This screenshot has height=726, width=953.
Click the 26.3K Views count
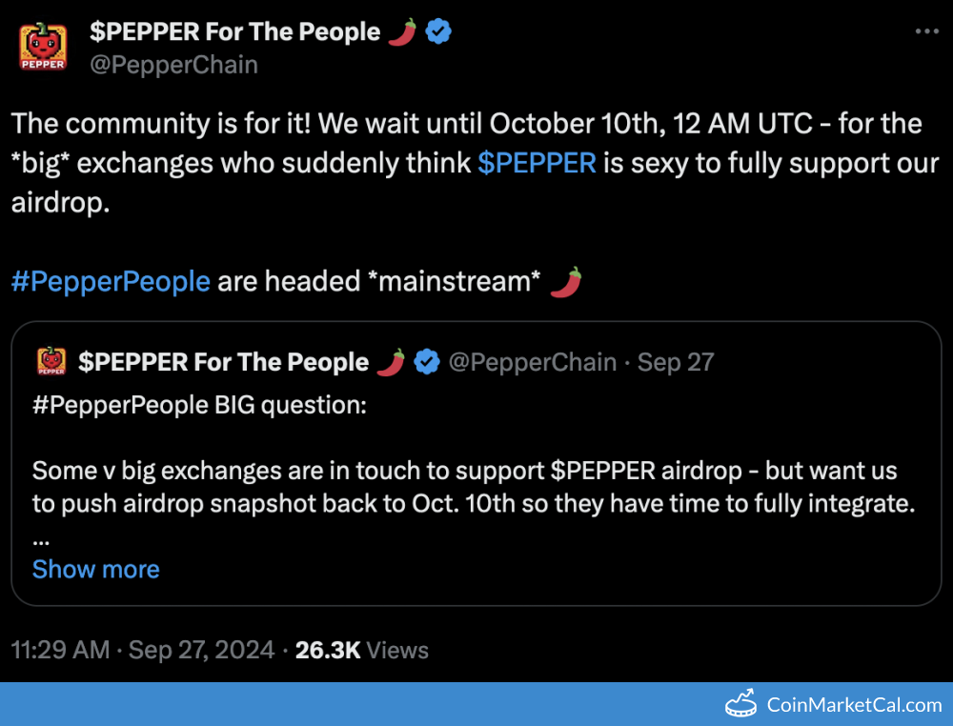pyautogui.click(x=362, y=650)
